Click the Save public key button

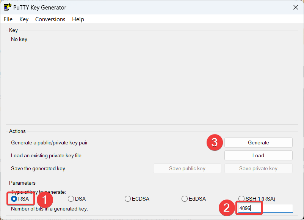187,168
